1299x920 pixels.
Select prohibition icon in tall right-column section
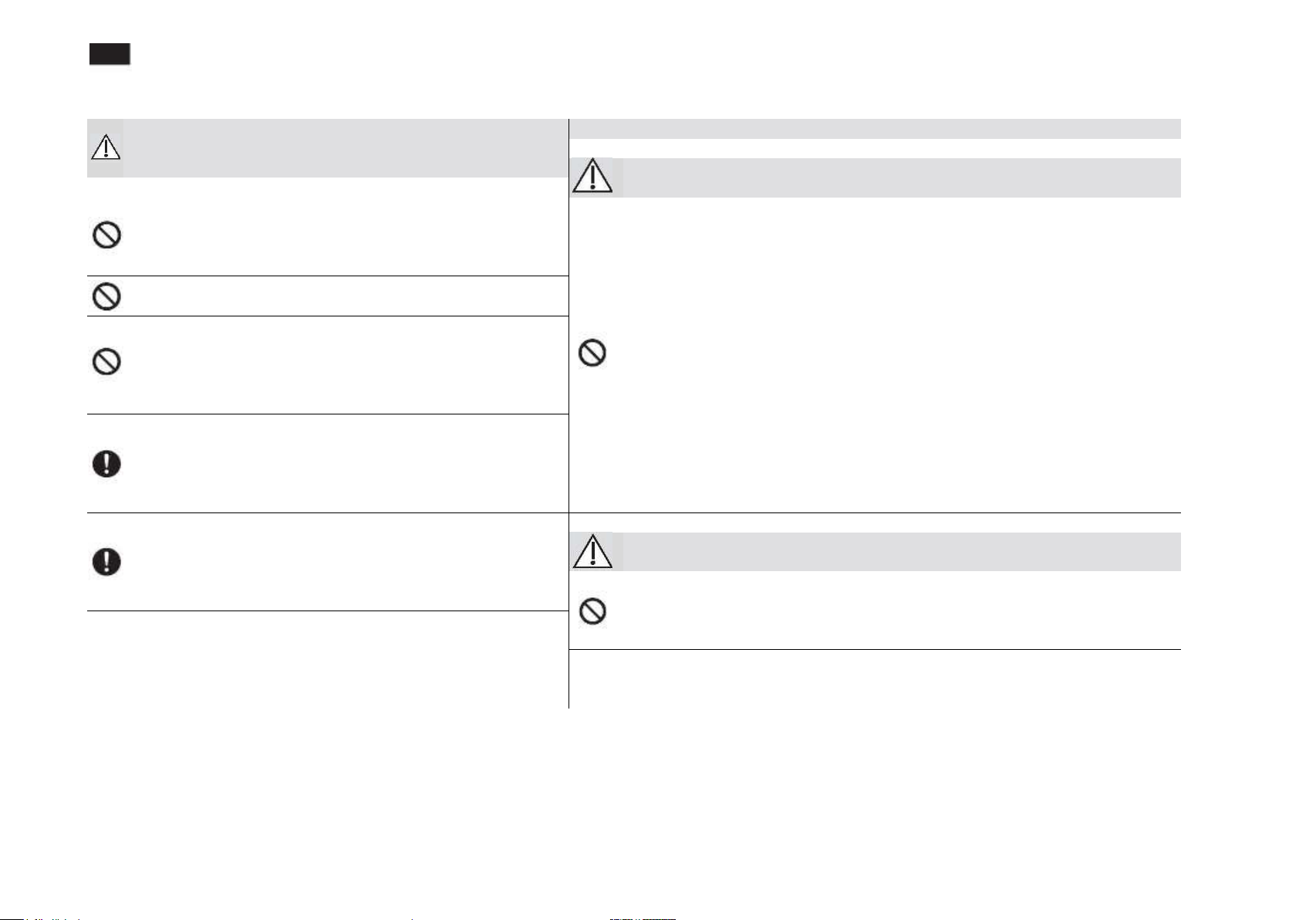pyautogui.click(x=592, y=353)
